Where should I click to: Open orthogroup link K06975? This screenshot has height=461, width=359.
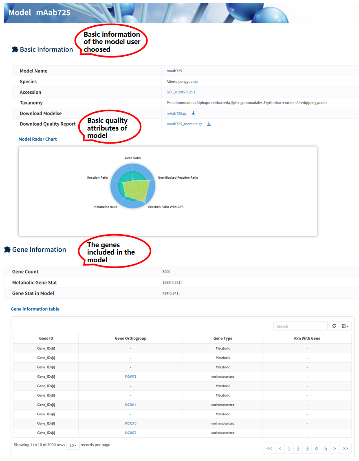(130, 377)
